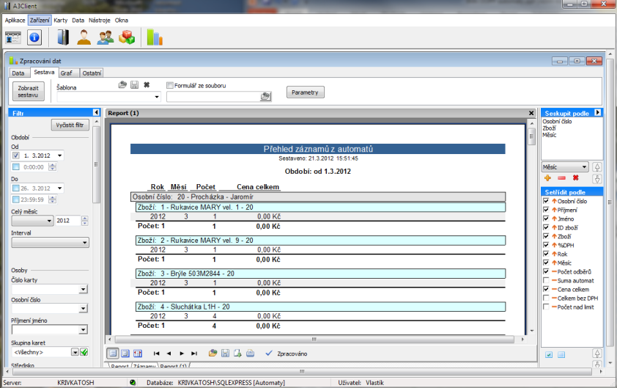Enable the Do date checkbox

click(x=16, y=188)
